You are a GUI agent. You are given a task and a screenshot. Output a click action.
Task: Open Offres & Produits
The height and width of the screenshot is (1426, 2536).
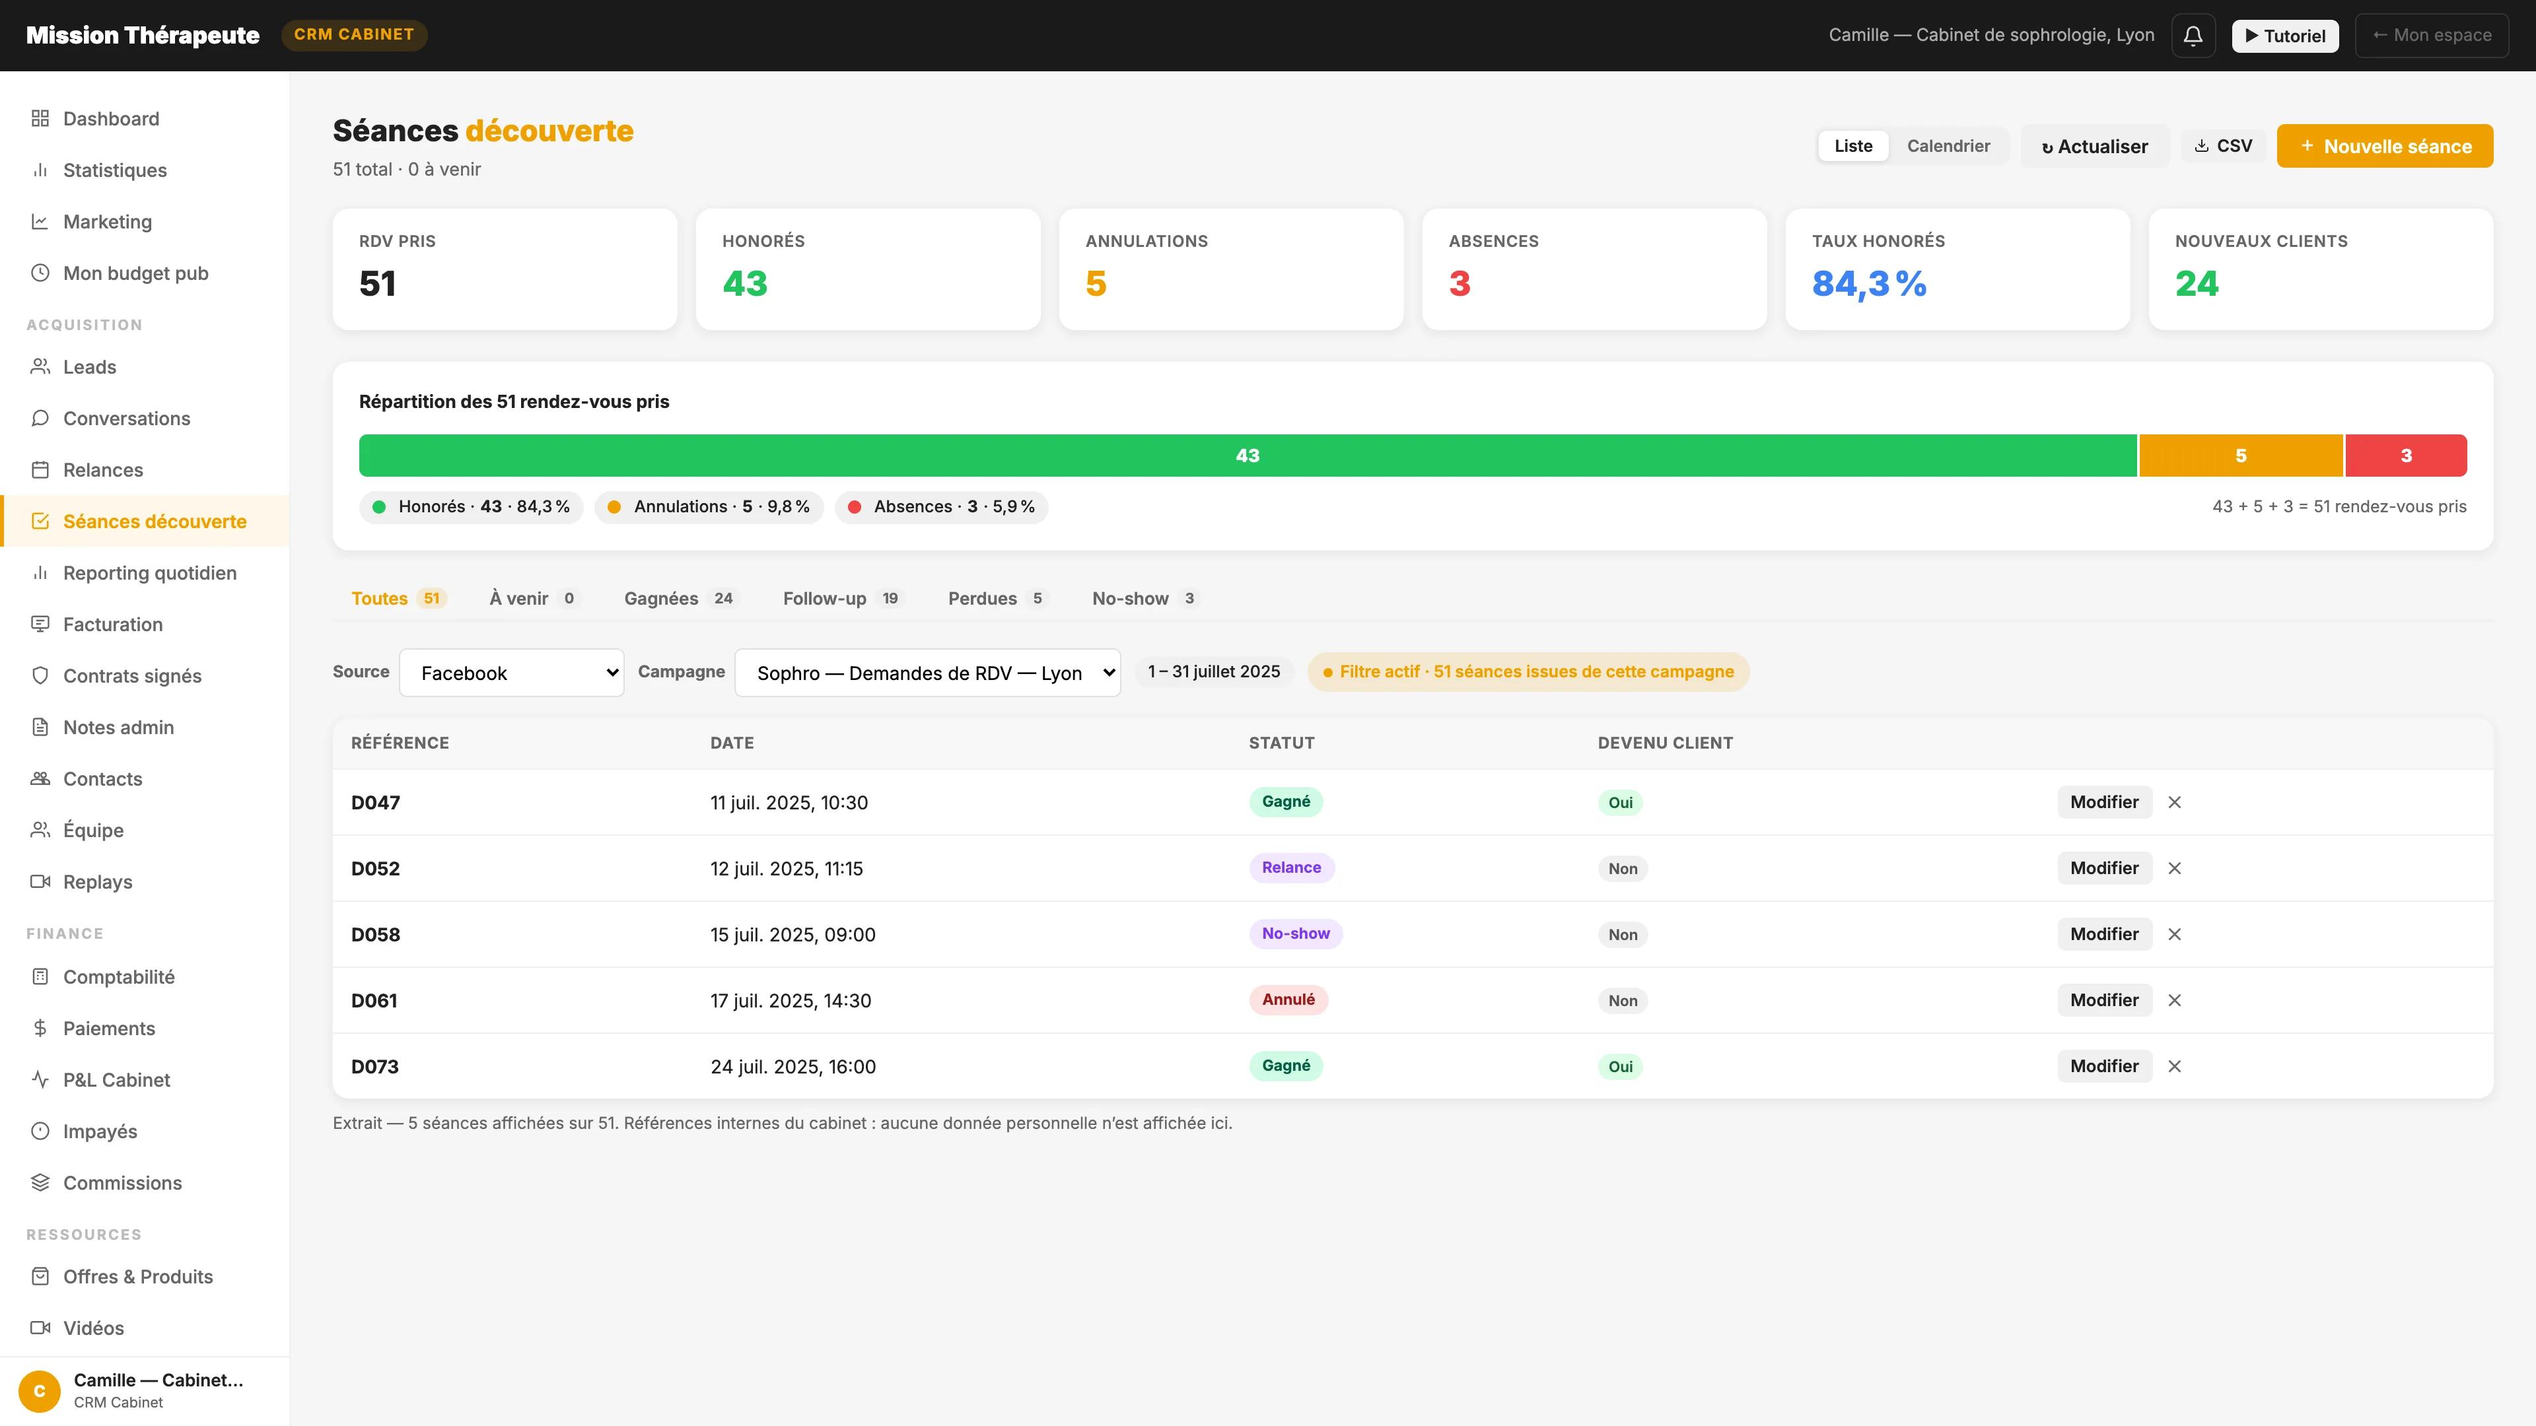[145, 1276]
